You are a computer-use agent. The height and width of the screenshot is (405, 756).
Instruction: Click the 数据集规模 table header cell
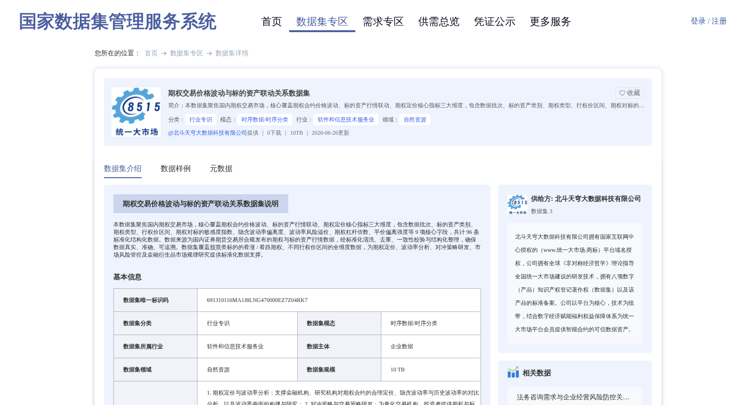tap(339, 370)
